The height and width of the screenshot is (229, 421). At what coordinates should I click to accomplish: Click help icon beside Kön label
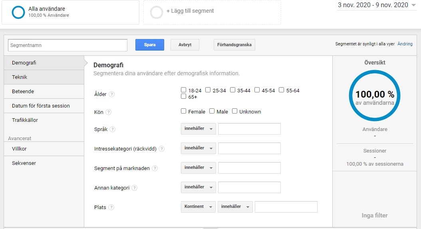109,112
